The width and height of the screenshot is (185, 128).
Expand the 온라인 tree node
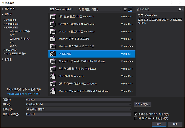click(x=3, y=60)
